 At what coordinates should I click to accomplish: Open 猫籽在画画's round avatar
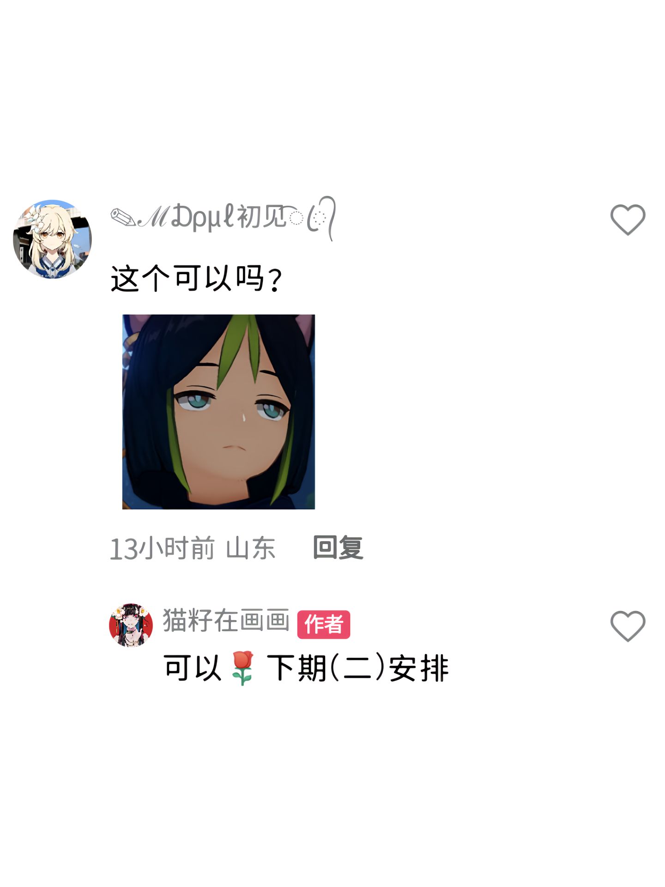[x=131, y=625]
